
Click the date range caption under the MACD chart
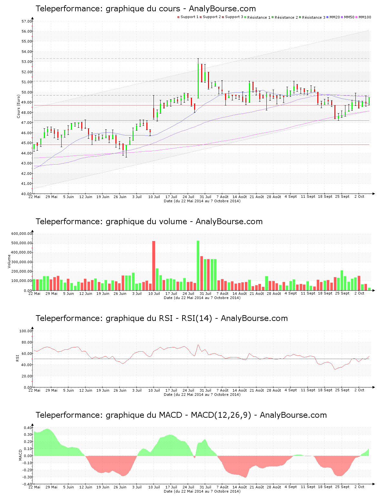[202, 491]
